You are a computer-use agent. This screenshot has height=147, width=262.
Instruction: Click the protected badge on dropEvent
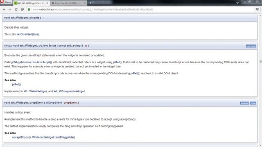point(244,103)
